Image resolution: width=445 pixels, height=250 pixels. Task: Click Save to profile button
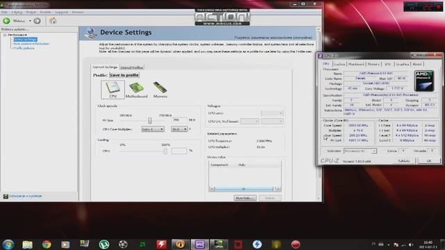(124, 75)
